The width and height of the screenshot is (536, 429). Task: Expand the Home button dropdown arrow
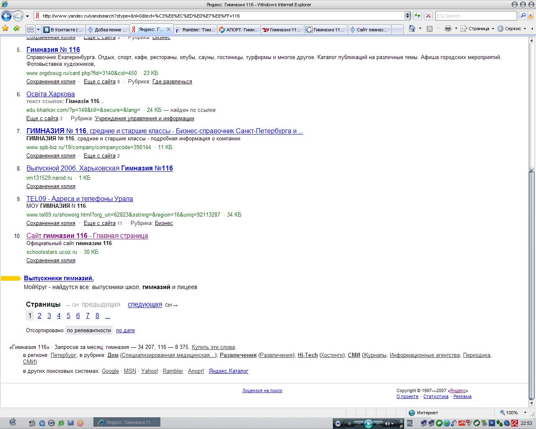[x=420, y=28]
